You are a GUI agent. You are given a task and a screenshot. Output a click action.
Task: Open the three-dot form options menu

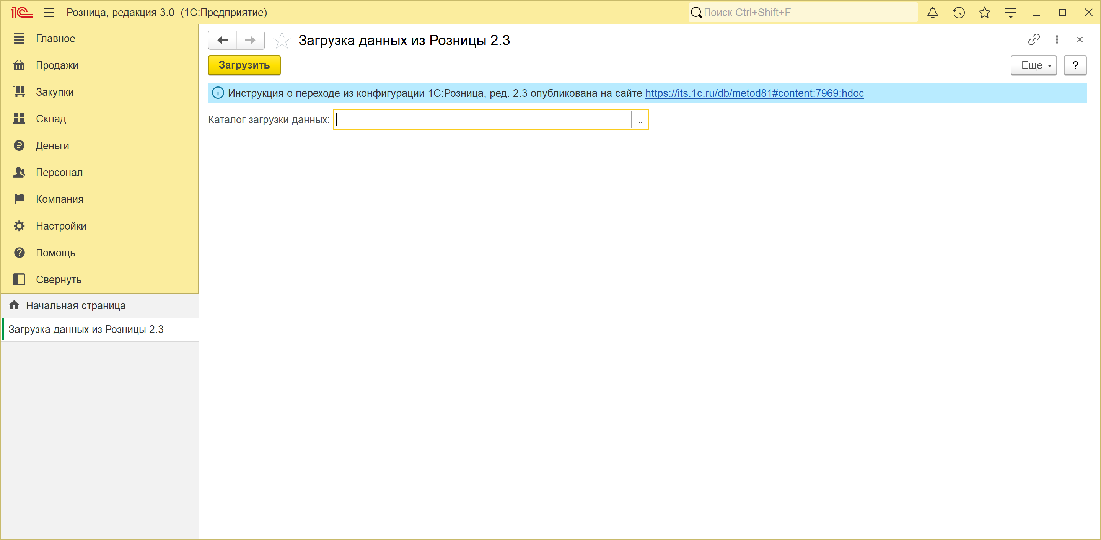1057,40
